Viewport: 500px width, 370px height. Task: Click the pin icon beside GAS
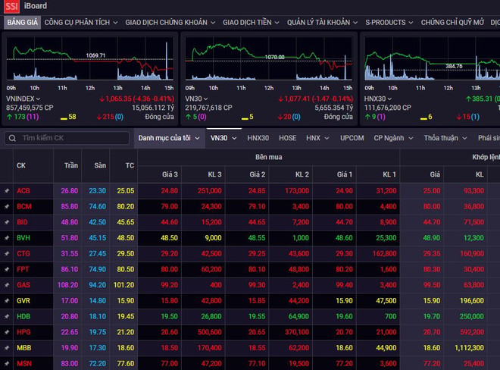7,284
